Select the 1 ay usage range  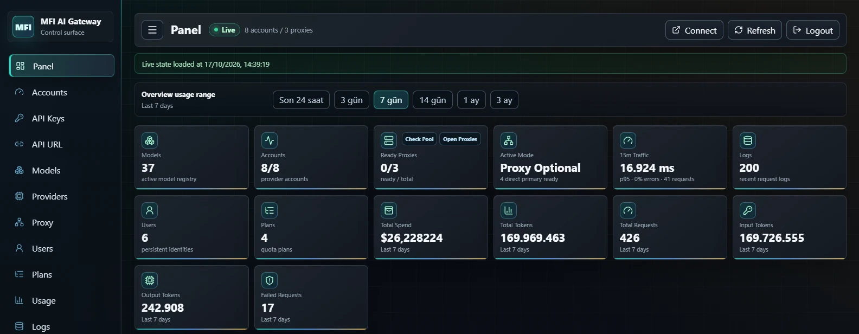(471, 100)
